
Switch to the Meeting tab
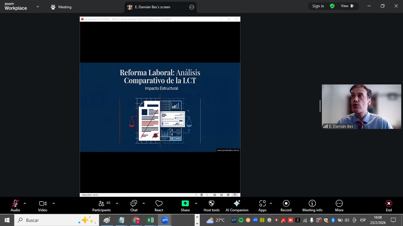[x=61, y=7]
